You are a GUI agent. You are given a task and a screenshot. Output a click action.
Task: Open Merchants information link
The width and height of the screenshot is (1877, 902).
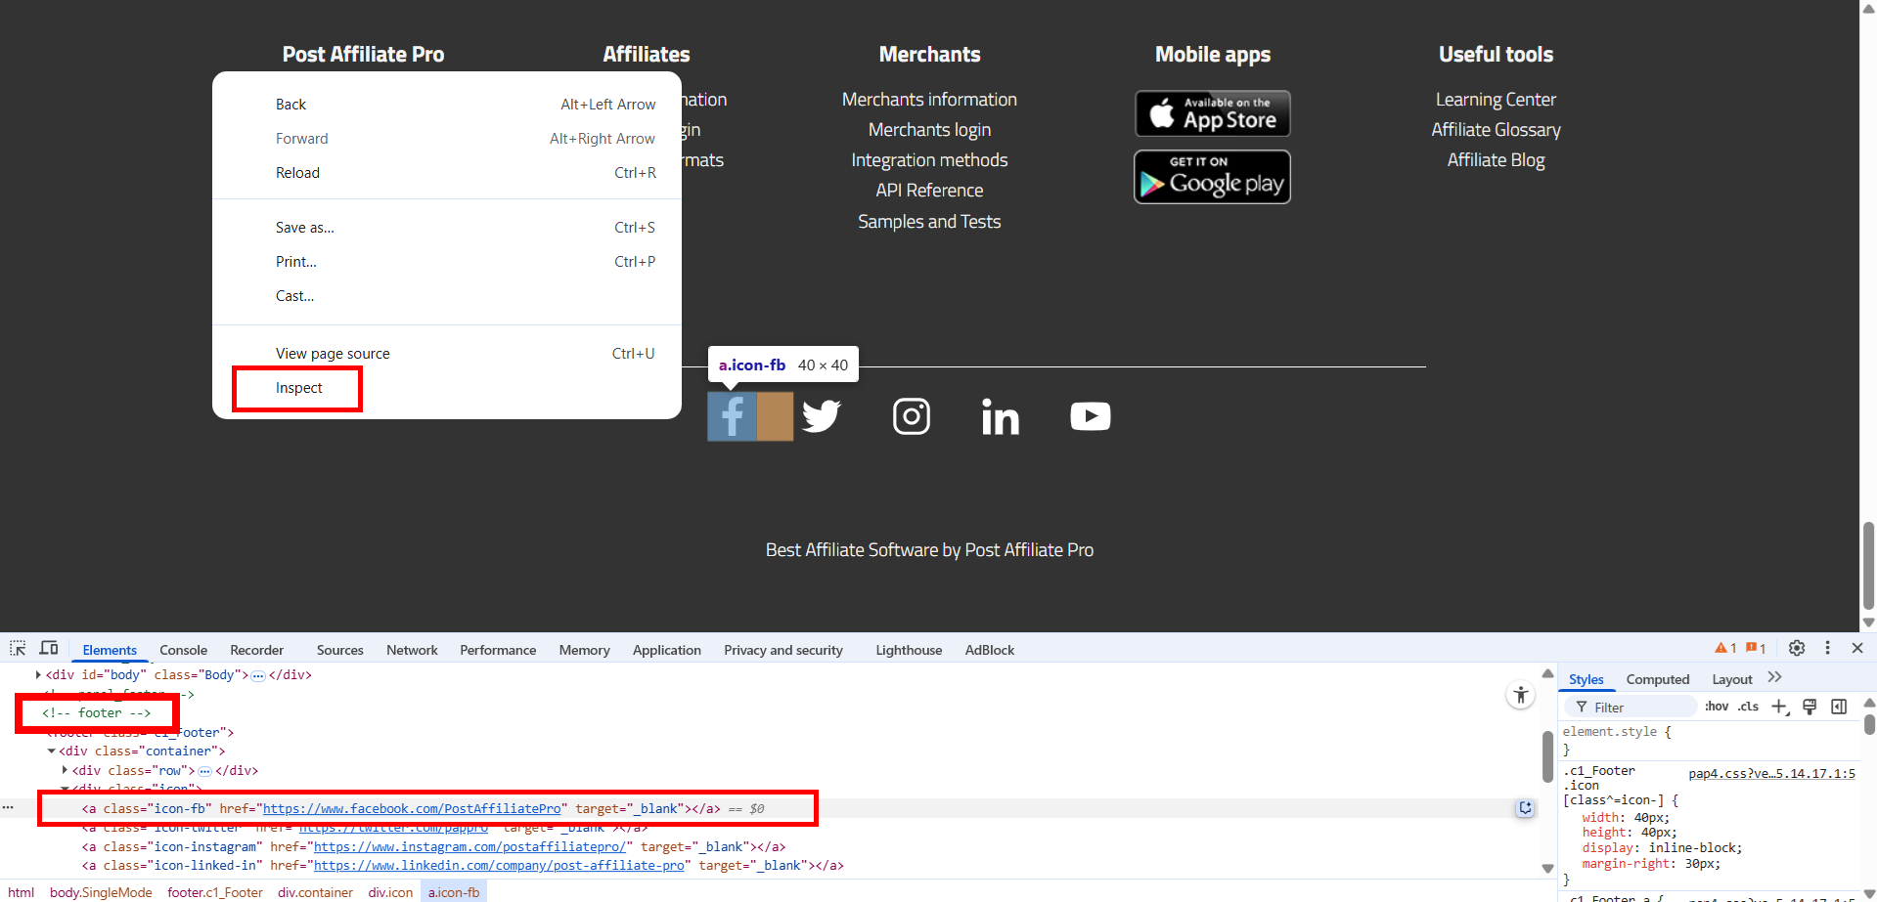(x=929, y=100)
